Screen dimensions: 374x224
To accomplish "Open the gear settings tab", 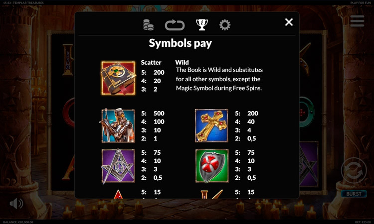I will click(x=225, y=25).
